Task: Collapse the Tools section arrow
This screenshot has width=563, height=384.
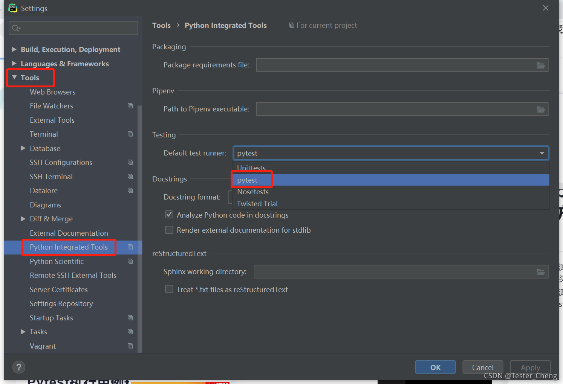Action: 14,78
